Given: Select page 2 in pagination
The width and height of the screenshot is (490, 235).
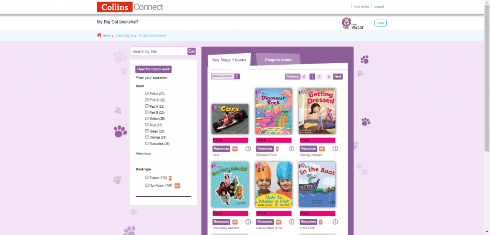Looking at the screenshot, I should pyautogui.click(x=319, y=77).
